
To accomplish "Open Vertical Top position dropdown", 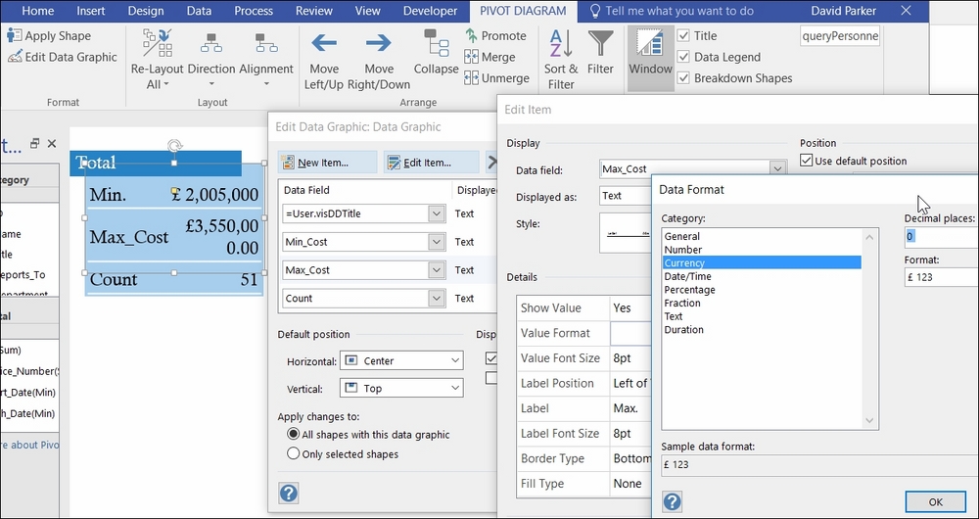I will tap(401, 388).
